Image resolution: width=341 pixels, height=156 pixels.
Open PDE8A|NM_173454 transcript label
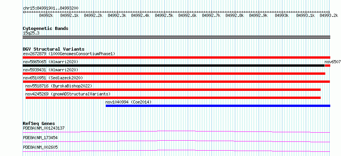[40, 138]
